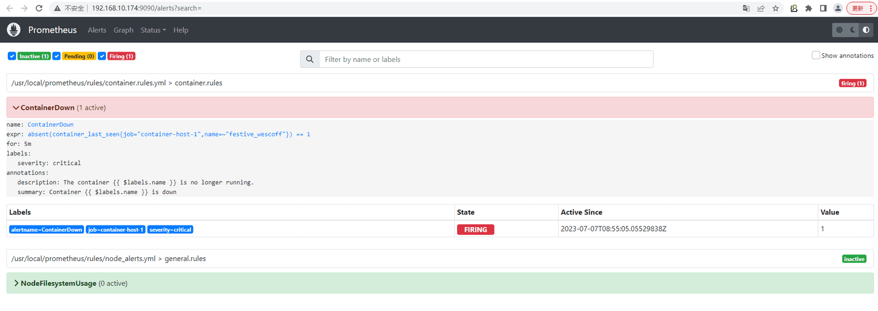Bookmark page with the star icon

pyautogui.click(x=776, y=8)
